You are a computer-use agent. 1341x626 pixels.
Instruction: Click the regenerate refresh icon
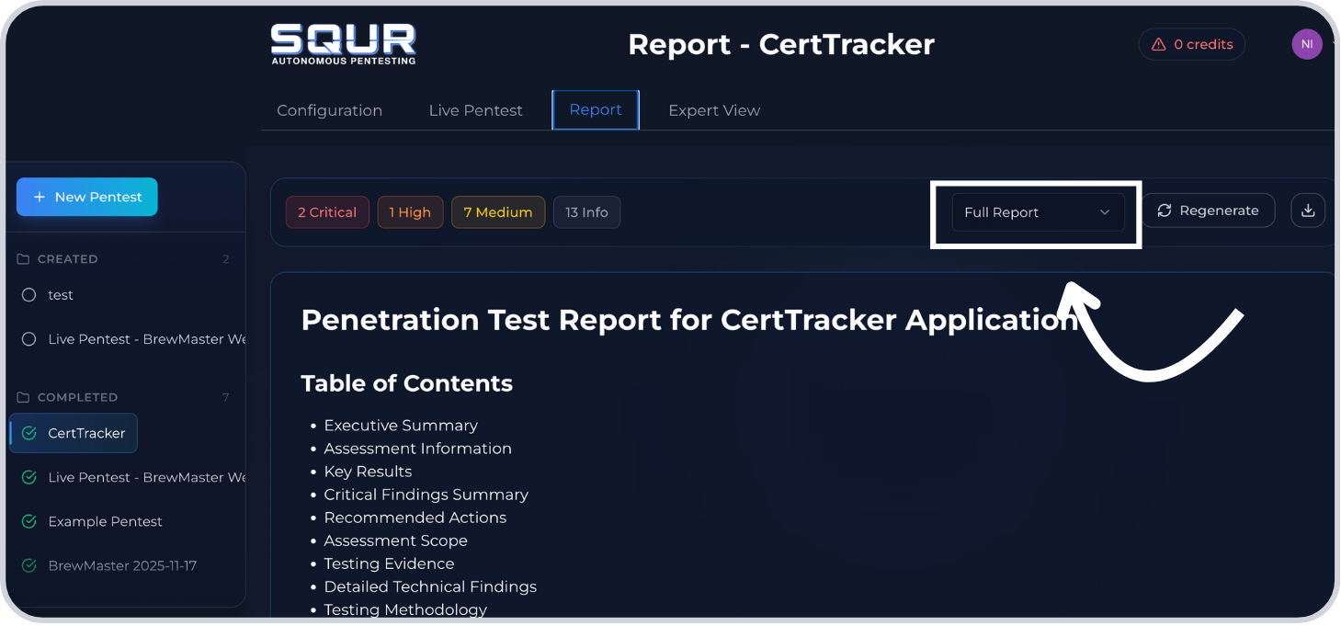point(1165,211)
